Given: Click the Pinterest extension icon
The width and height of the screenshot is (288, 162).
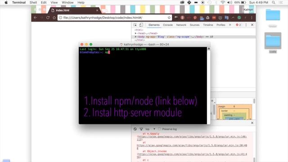Looking at the screenshot, I should coord(195,18).
